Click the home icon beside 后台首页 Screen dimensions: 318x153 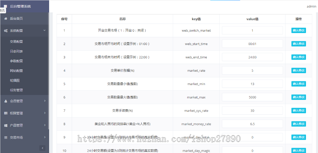[6, 19]
